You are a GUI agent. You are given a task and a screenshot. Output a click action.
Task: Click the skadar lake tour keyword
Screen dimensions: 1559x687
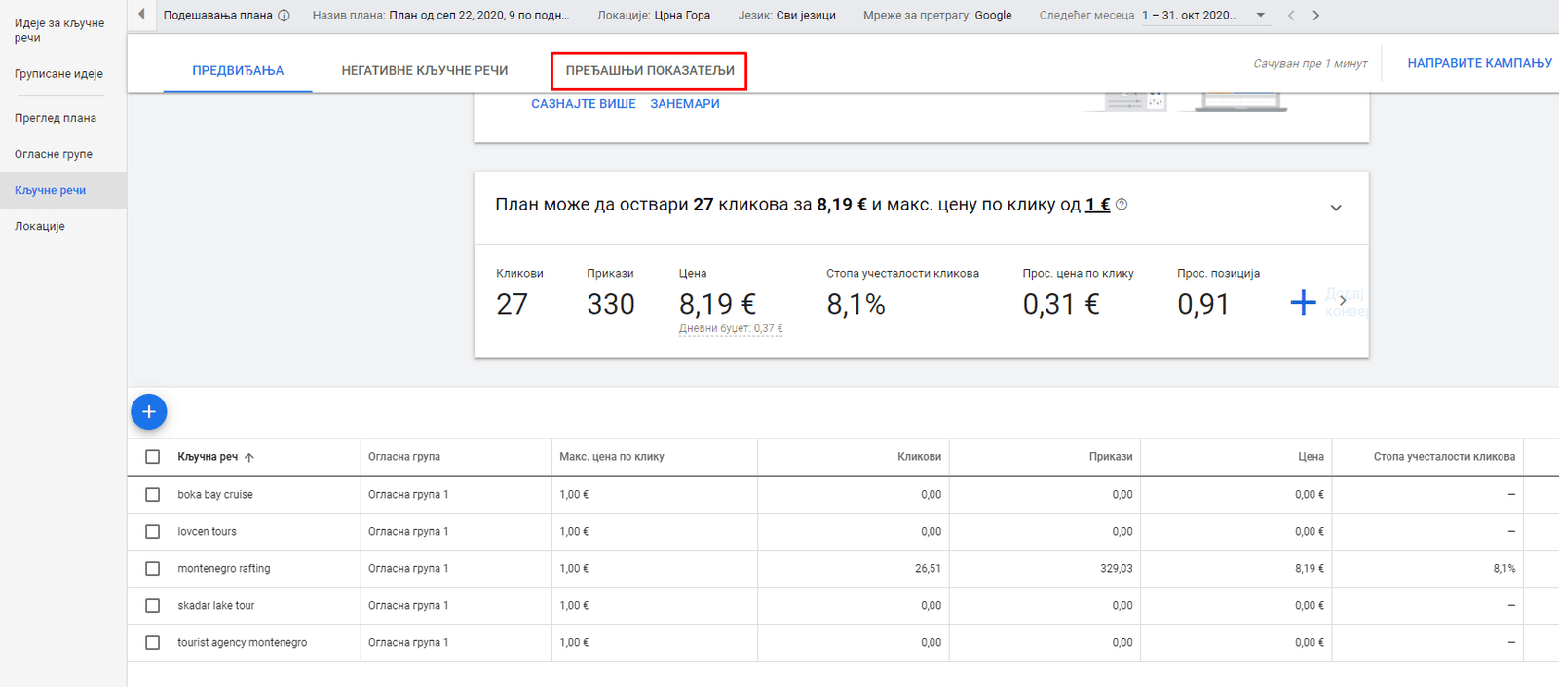point(215,606)
